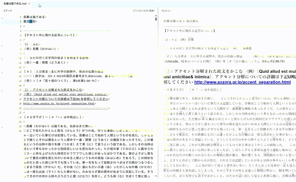Close the 吾輩は猫である.md tab
This screenshot has height=182, width=296.
tap(29, 4)
